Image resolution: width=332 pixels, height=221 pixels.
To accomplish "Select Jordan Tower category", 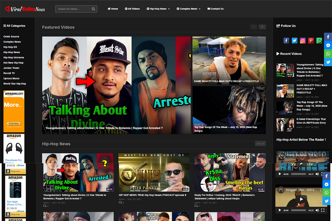I will click(x=11, y=68).
